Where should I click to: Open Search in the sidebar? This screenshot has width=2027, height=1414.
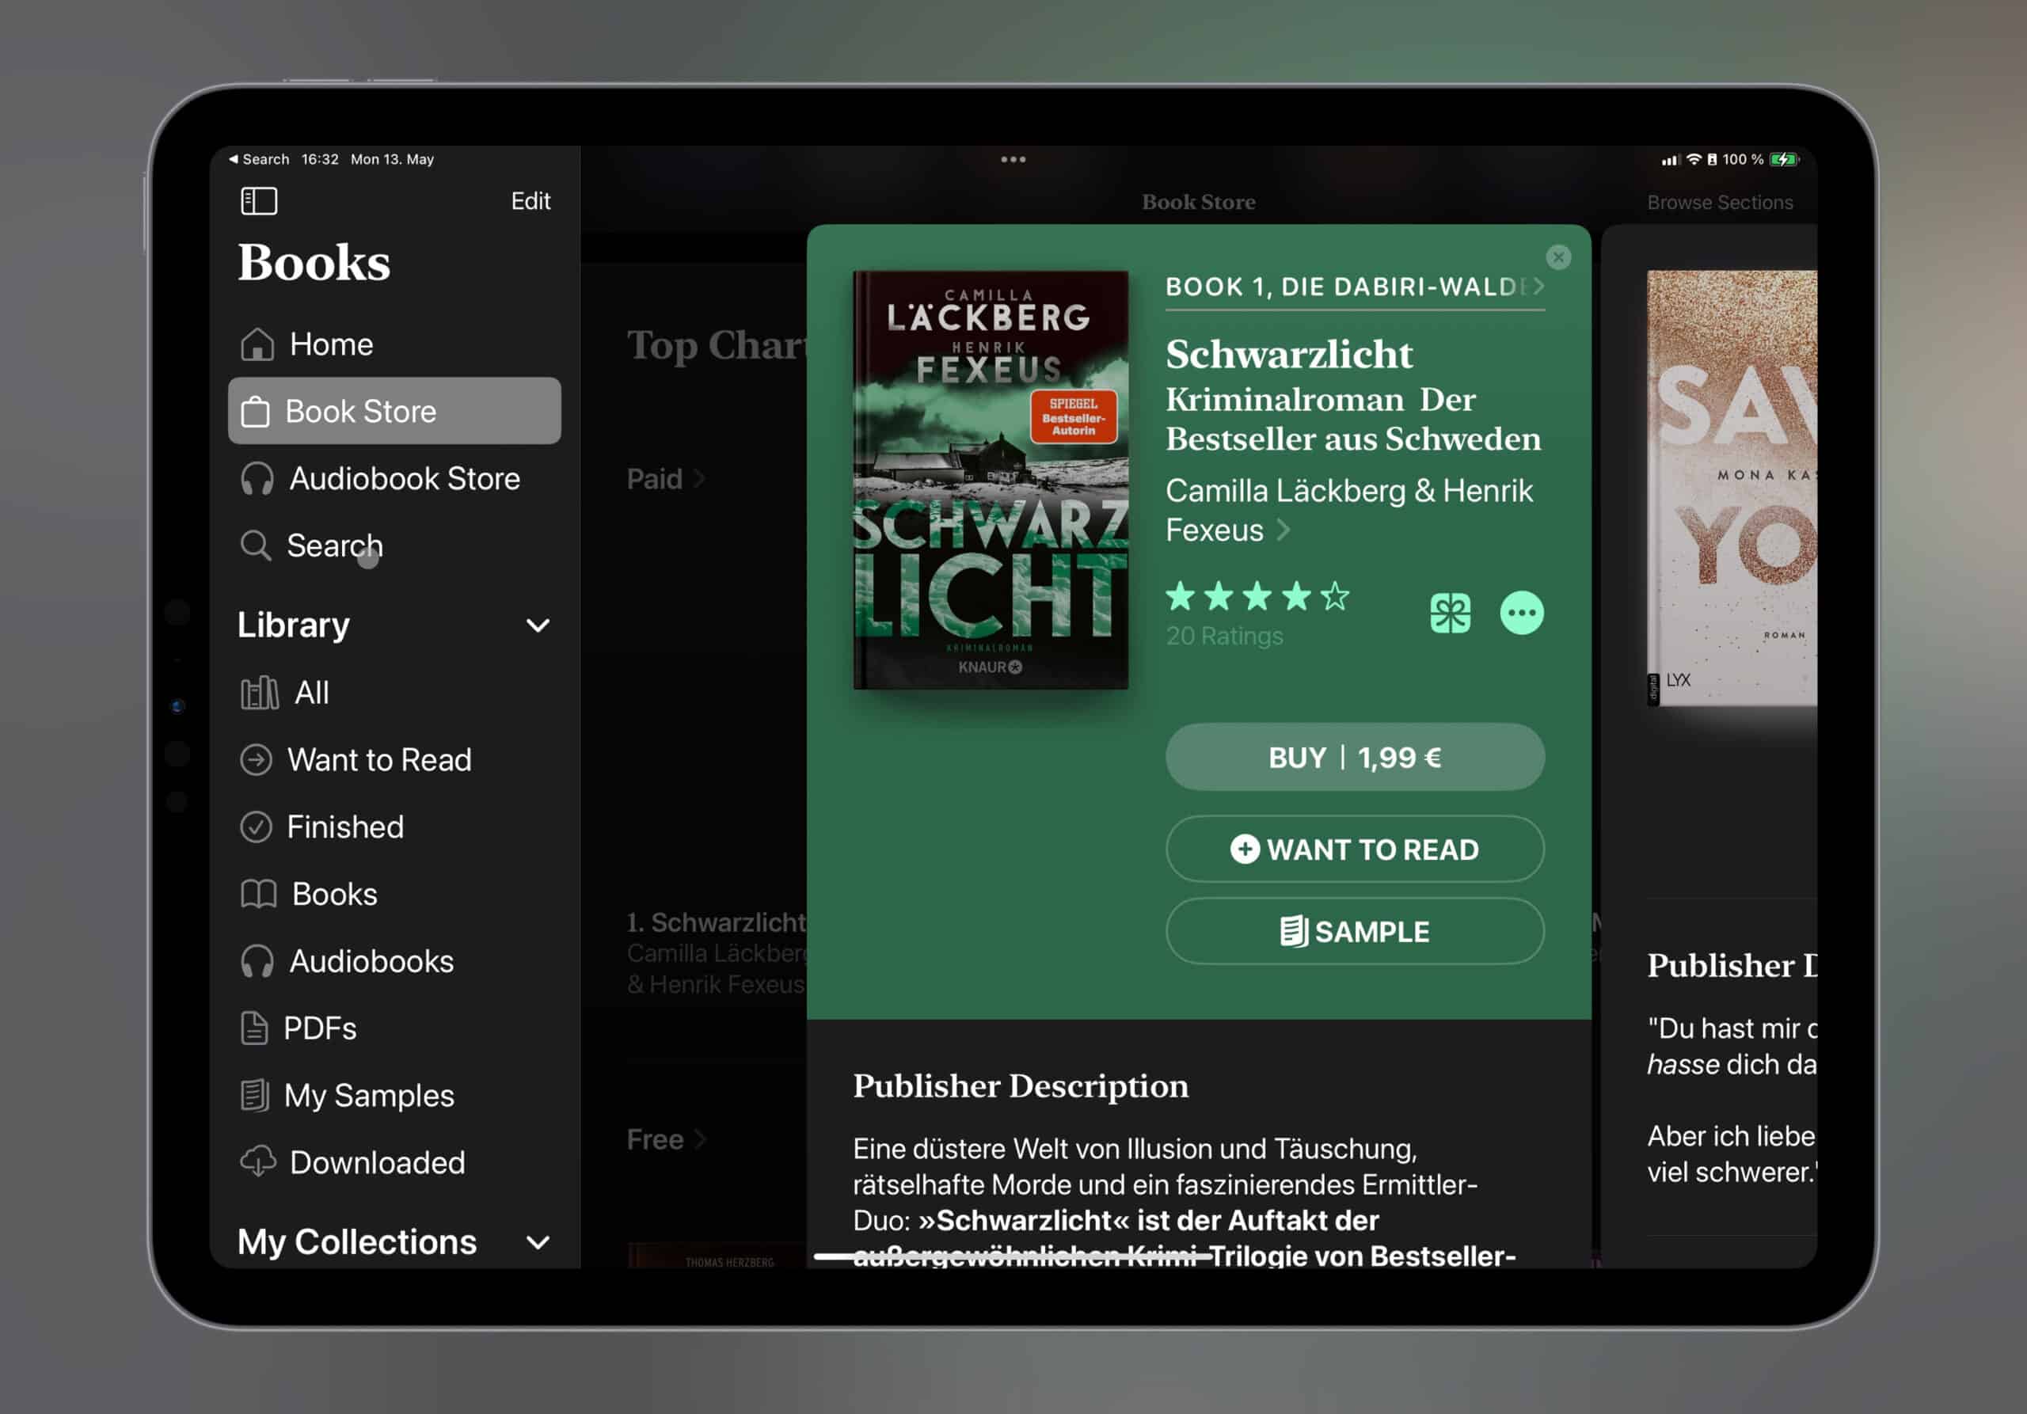click(394, 545)
